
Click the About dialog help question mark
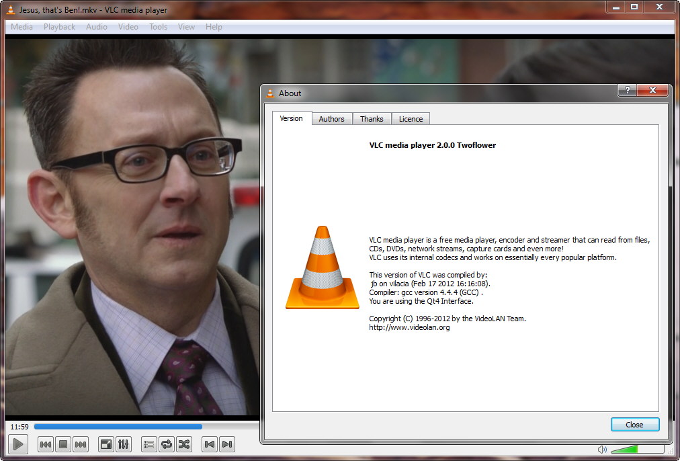pyautogui.click(x=627, y=90)
